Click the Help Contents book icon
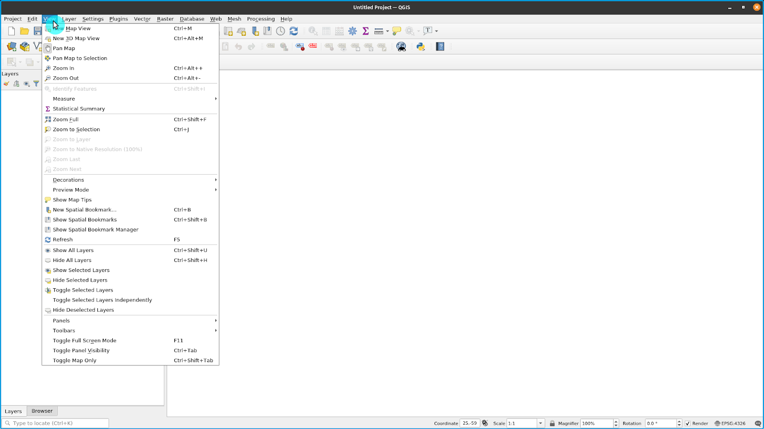The width and height of the screenshot is (764, 429). click(x=440, y=46)
